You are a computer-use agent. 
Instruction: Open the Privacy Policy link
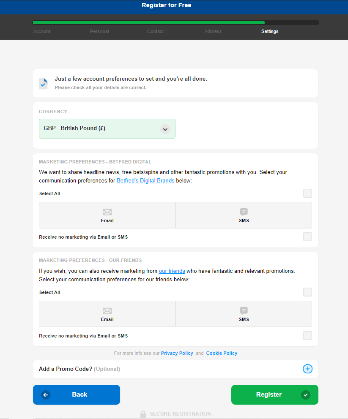(177, 353)
